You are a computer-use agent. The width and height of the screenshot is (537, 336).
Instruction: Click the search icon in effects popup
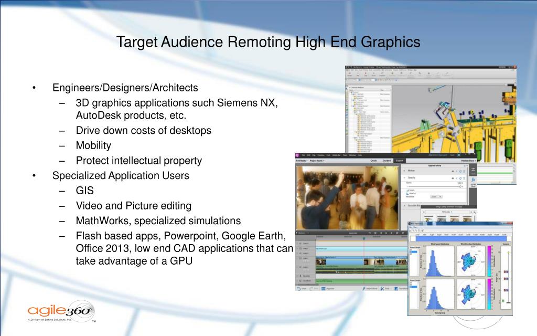pos(474,212)
